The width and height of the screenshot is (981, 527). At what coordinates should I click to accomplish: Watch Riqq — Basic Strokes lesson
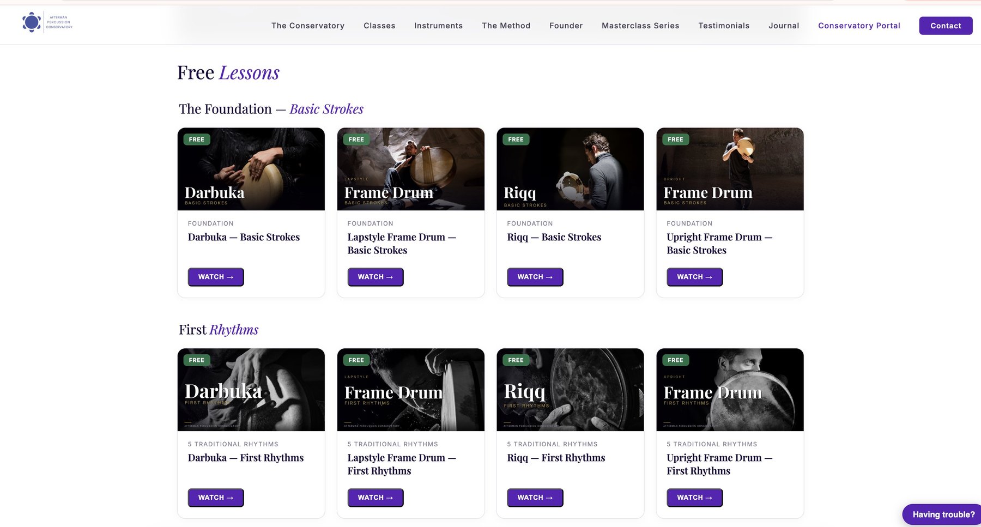pos(535,277)
